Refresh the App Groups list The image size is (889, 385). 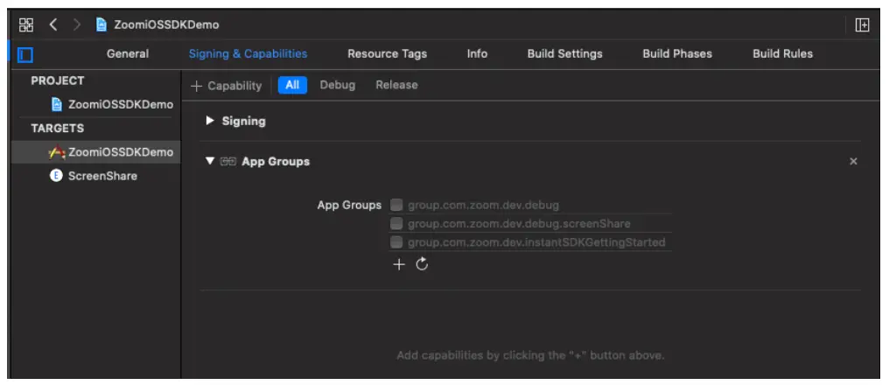422,265
